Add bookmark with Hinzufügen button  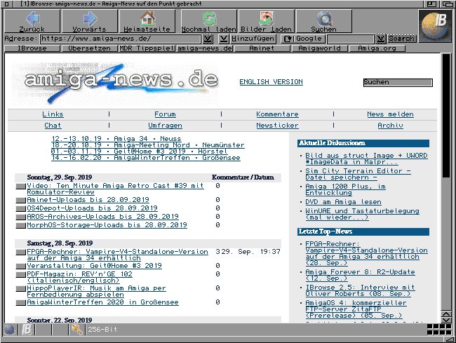point(253,39)
